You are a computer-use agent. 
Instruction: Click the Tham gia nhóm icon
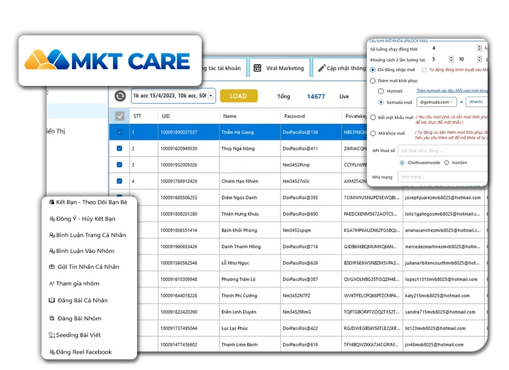click(52, 284)
